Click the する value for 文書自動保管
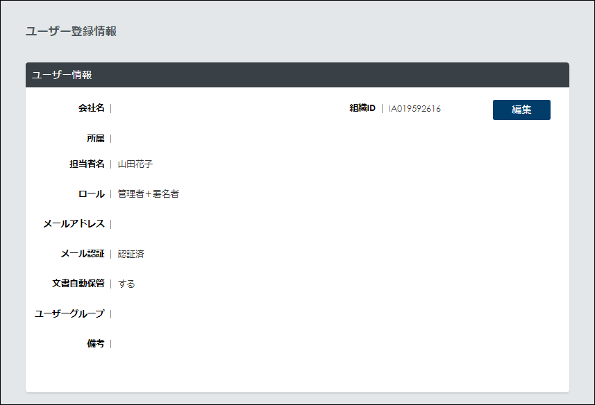The height and width of the screenshot is (405, 595). (x=126, y=284)
